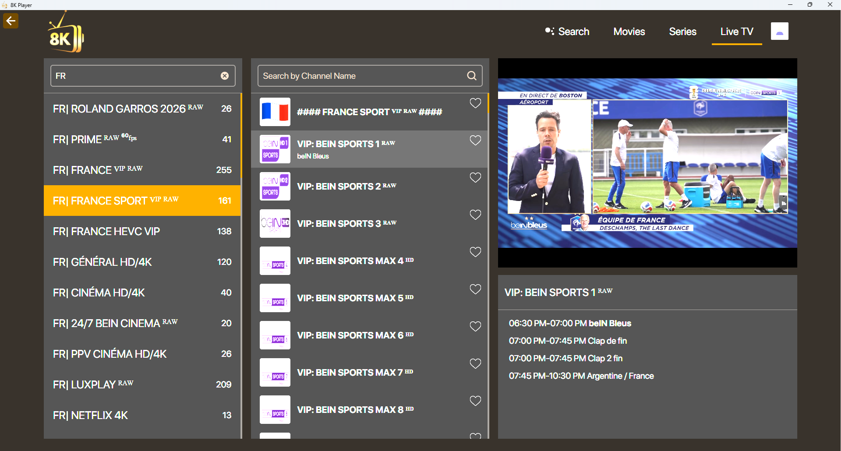Click the live video preview player

click(647, 163)
